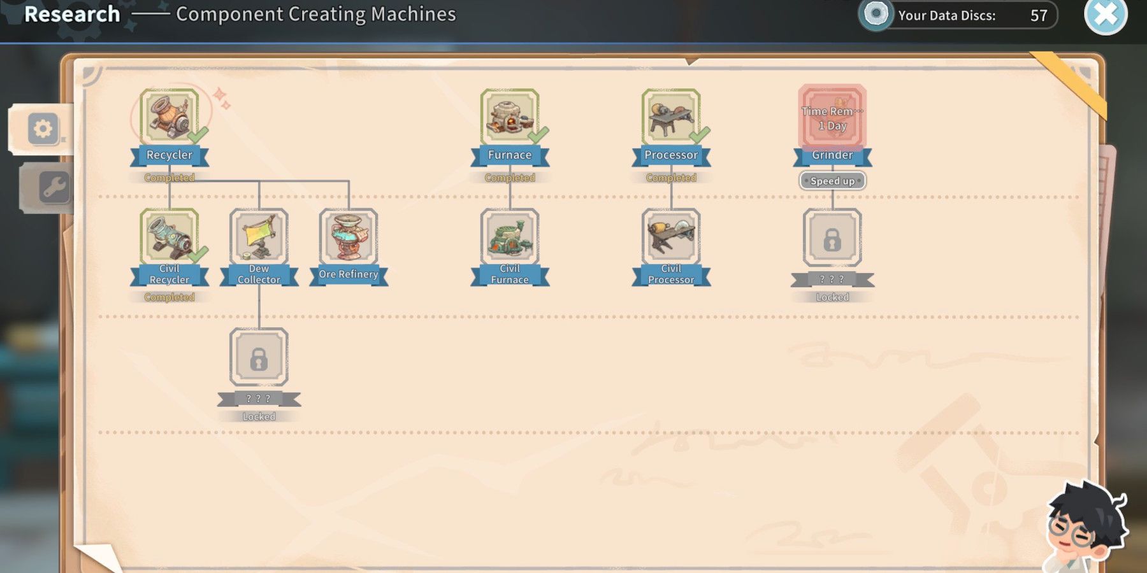This screenshot has width=1147, height=573.
Task: Click the Research title text
Action: point(72,14)
